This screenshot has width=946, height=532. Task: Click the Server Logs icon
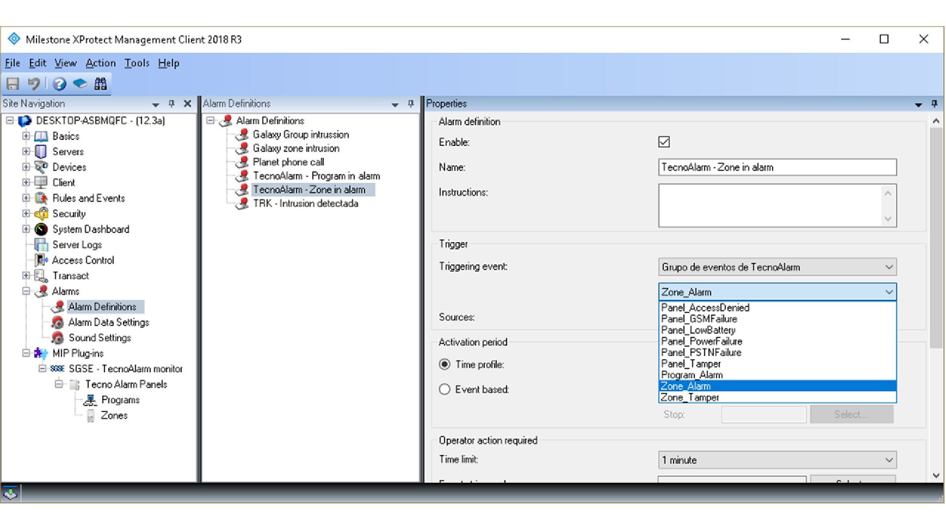click(41, 245)
